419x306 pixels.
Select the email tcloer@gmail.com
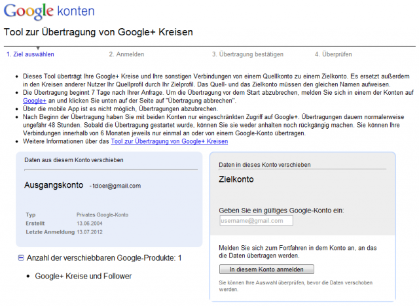click(117, 186)
